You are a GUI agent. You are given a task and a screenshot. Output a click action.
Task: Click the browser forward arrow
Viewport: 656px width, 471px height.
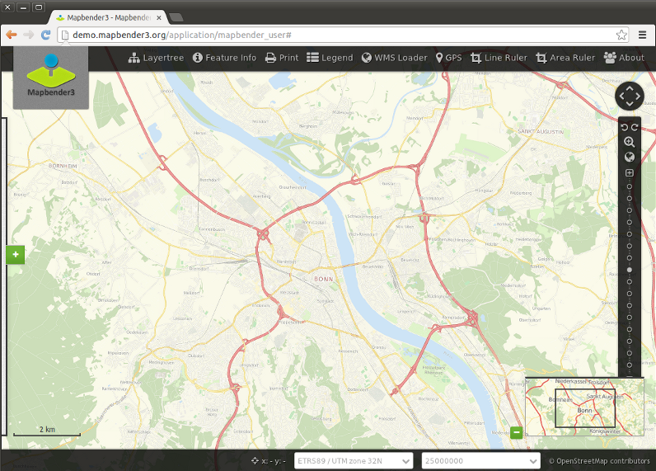click(x=29, y=35)
